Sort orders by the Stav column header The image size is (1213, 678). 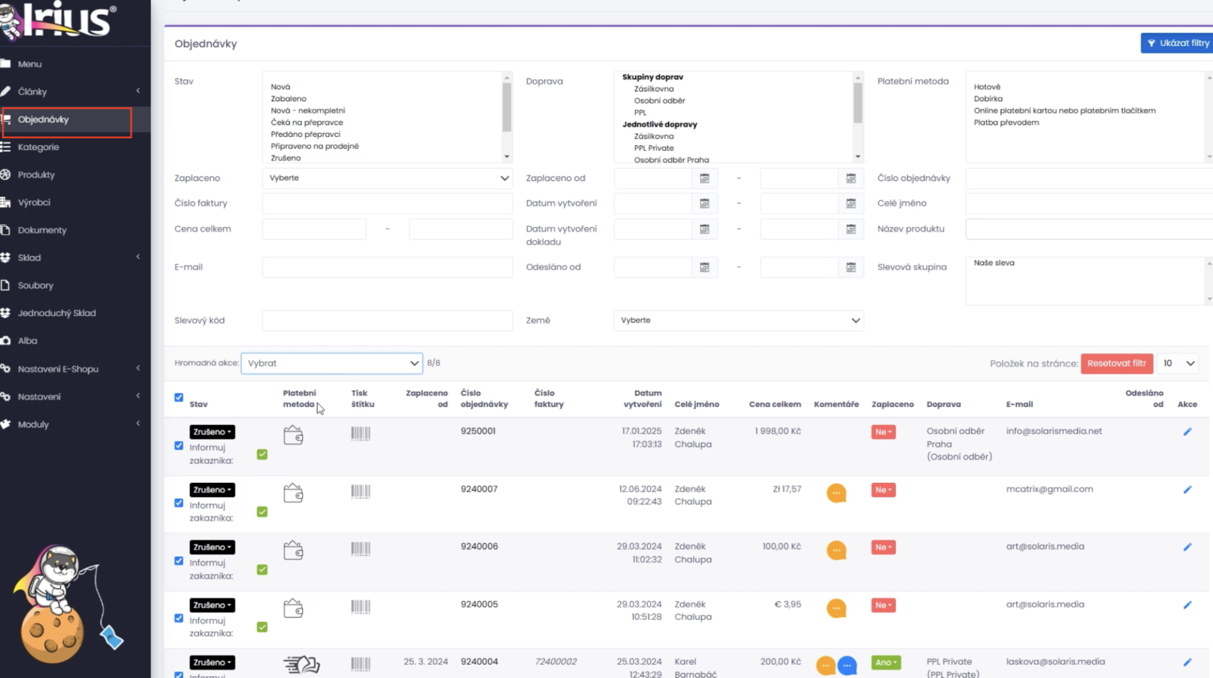point(198,405)
